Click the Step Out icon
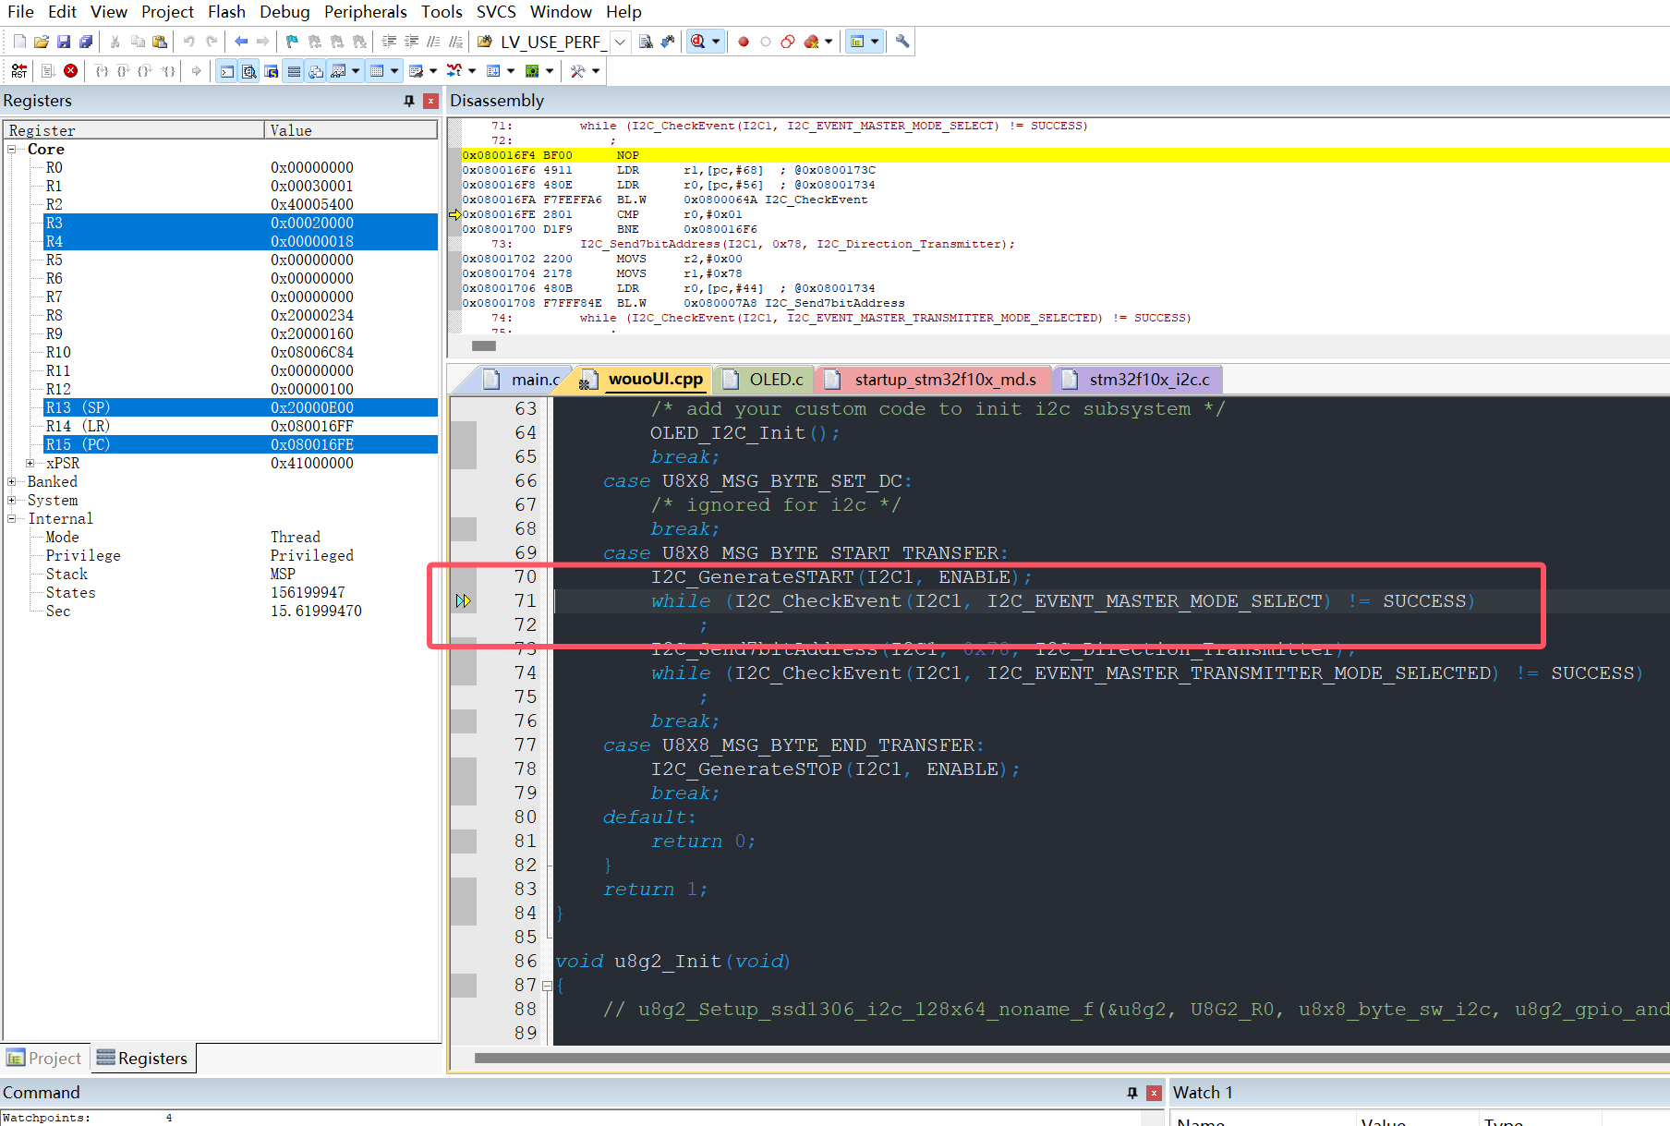 pyautogui.click(x=146, y=71)
